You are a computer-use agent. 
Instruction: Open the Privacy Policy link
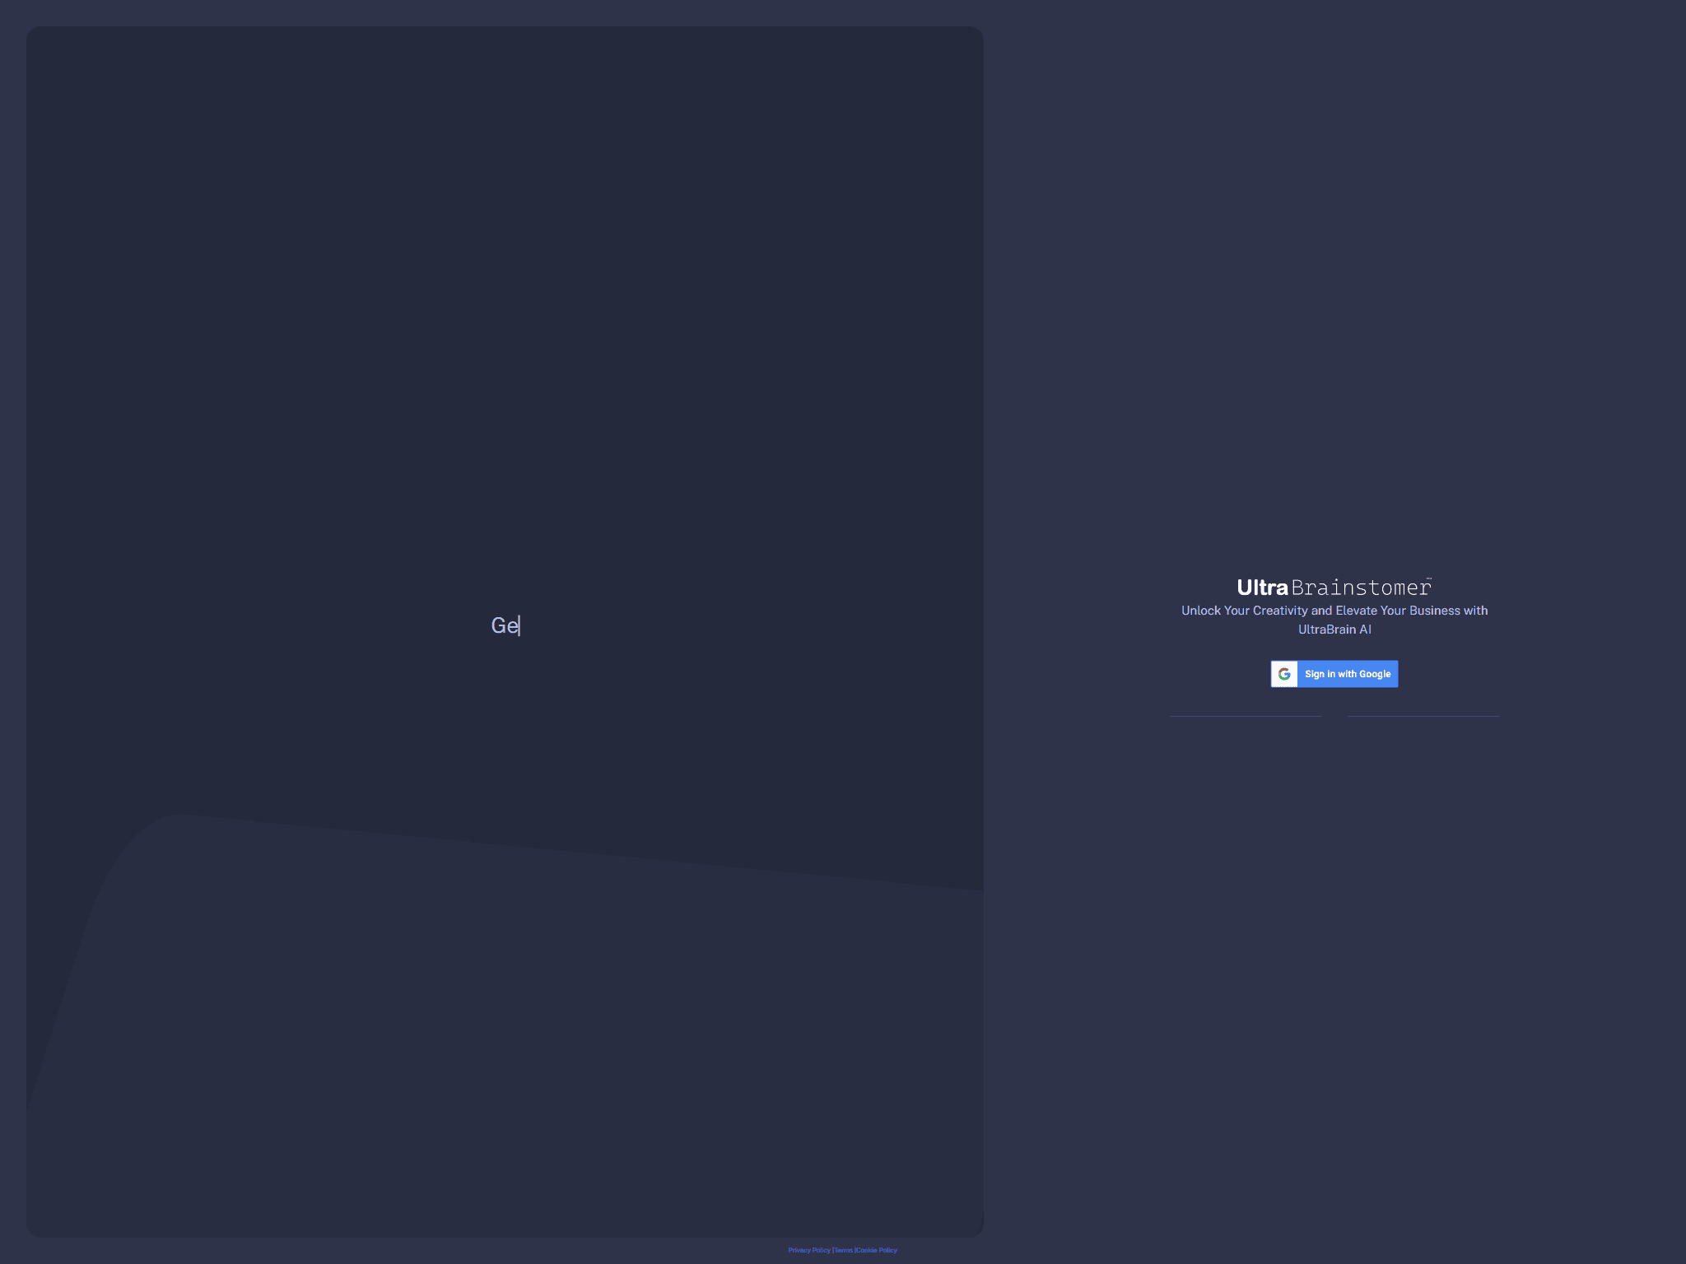click(809, 1250)
